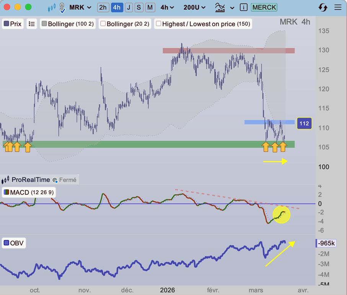The image size is (347, 295).
Task: Click the 'avr.' label on time axis
Action: tap(303, 290)
